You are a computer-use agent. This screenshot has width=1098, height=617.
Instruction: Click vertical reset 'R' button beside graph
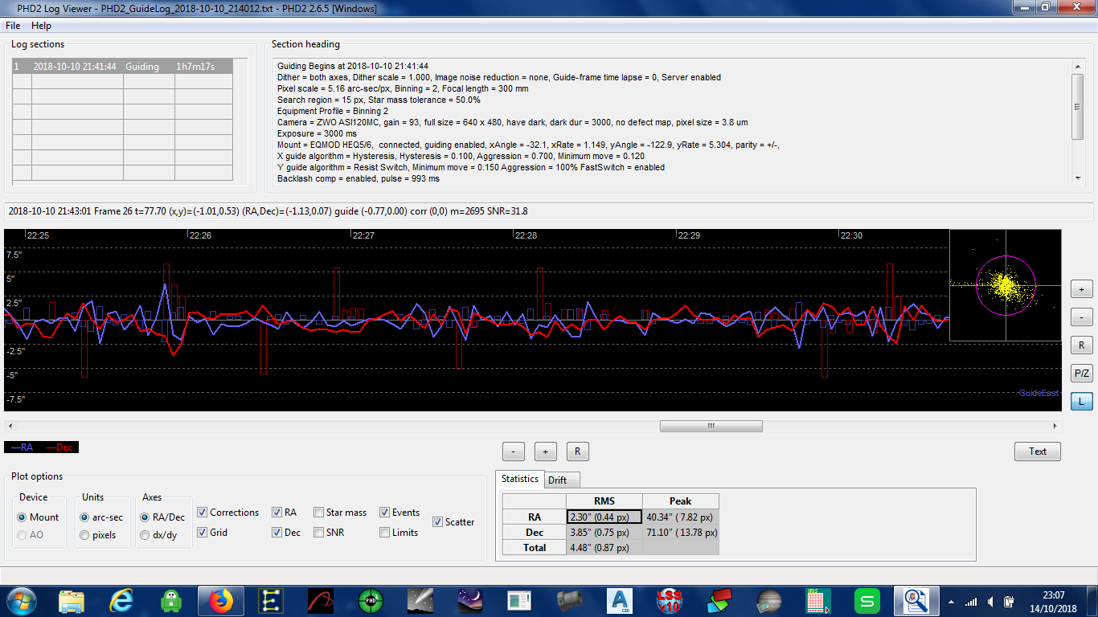[1082, 345]
